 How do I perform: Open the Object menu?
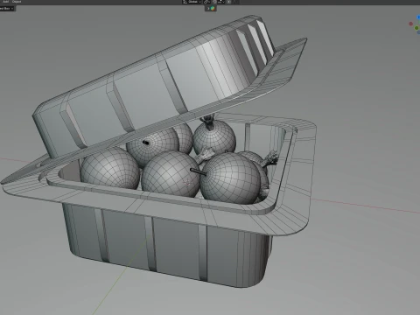(17, 2)
